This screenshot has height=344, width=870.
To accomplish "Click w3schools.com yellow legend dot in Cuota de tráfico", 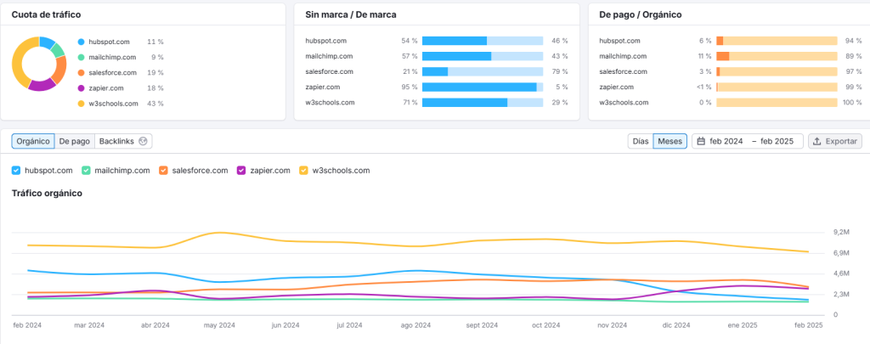I will point(81,103).
